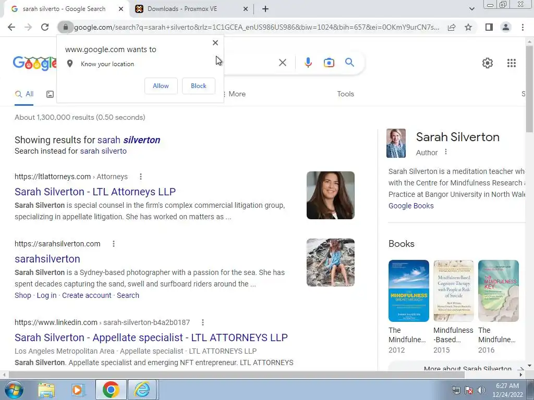This screenshot has height=400, width=534.
Task: Click the corrected 'sarah silverton' link
Action: point(129,140)
